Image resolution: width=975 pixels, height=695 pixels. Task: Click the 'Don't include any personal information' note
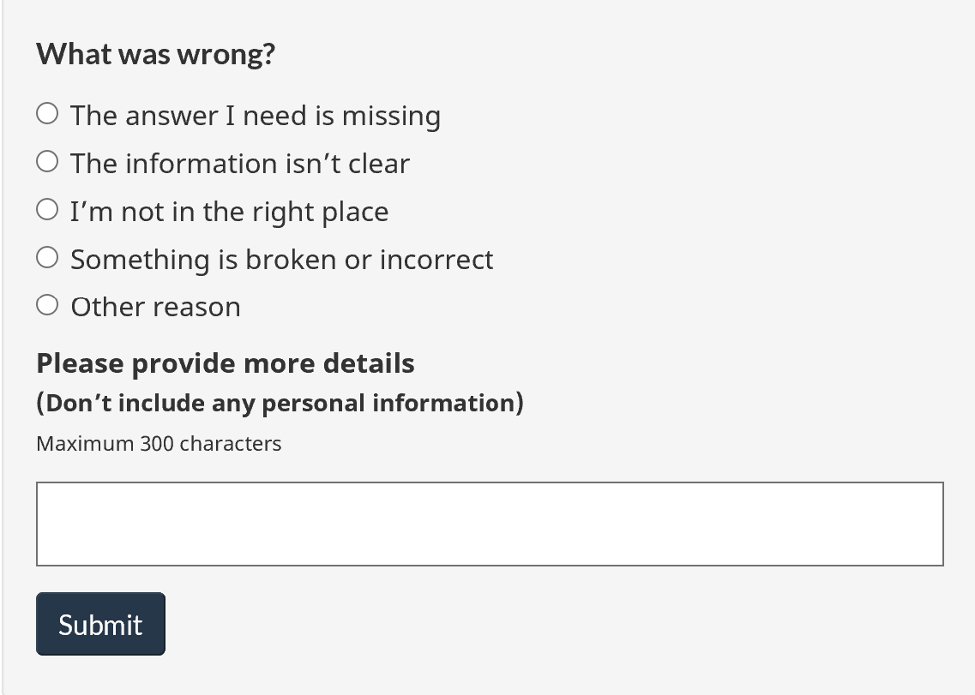coord(280,403)
